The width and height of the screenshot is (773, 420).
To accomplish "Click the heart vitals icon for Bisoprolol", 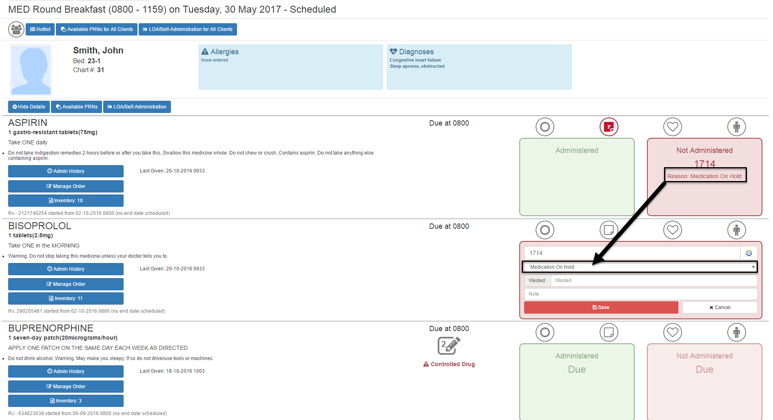I will point(672,230).
